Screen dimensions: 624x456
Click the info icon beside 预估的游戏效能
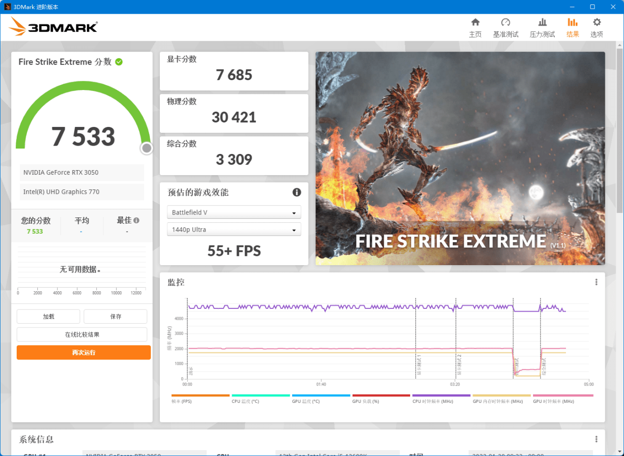297,192
